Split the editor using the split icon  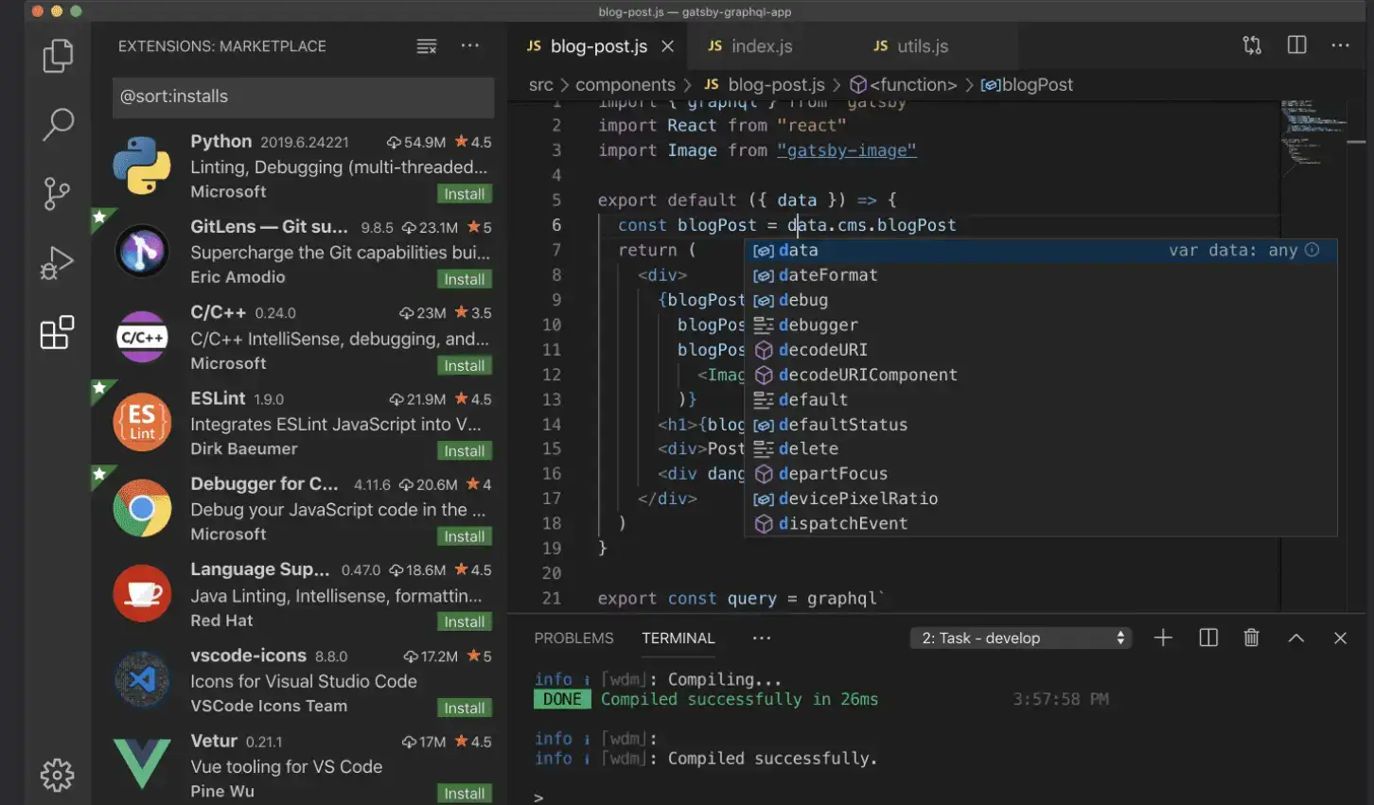pyautogui.click(x=1296, y=44)
